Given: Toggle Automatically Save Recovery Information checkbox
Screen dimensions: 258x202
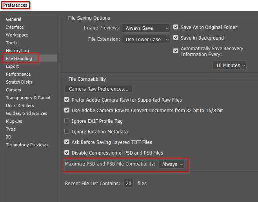Looking at the screenshot, I should tap(176, 51).
